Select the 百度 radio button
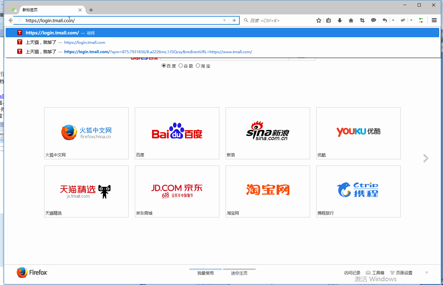 tap(164, 66)
